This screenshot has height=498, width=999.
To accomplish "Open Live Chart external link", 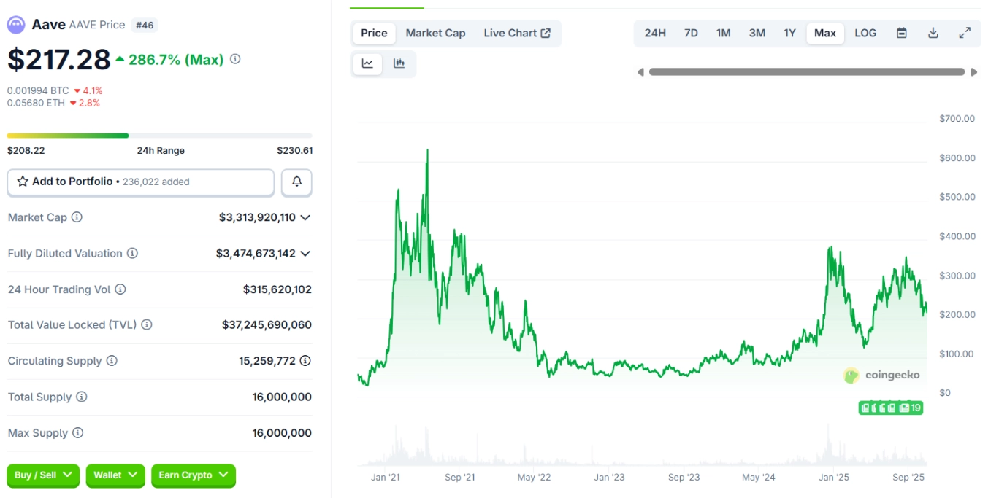I will click(x=517, y=33).
